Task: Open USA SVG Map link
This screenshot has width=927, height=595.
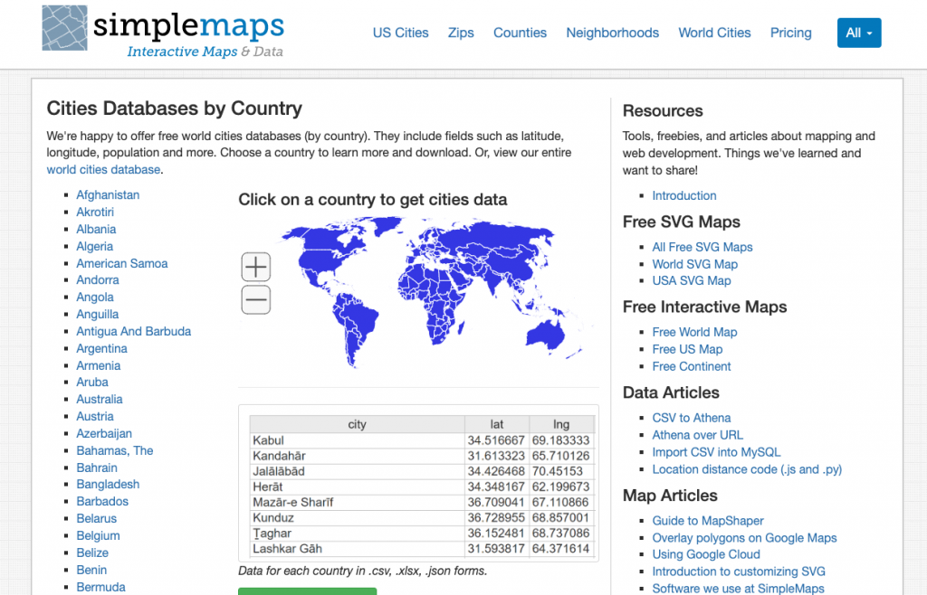Action: pyautogui.click(x=691, y=280)
